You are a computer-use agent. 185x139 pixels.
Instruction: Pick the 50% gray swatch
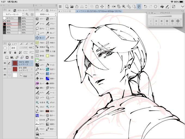click(x=26, y=21)
